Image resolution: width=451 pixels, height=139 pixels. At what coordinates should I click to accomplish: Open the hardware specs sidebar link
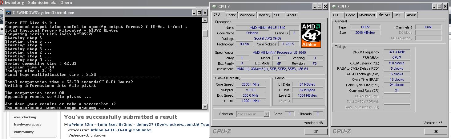pos(27,124)
